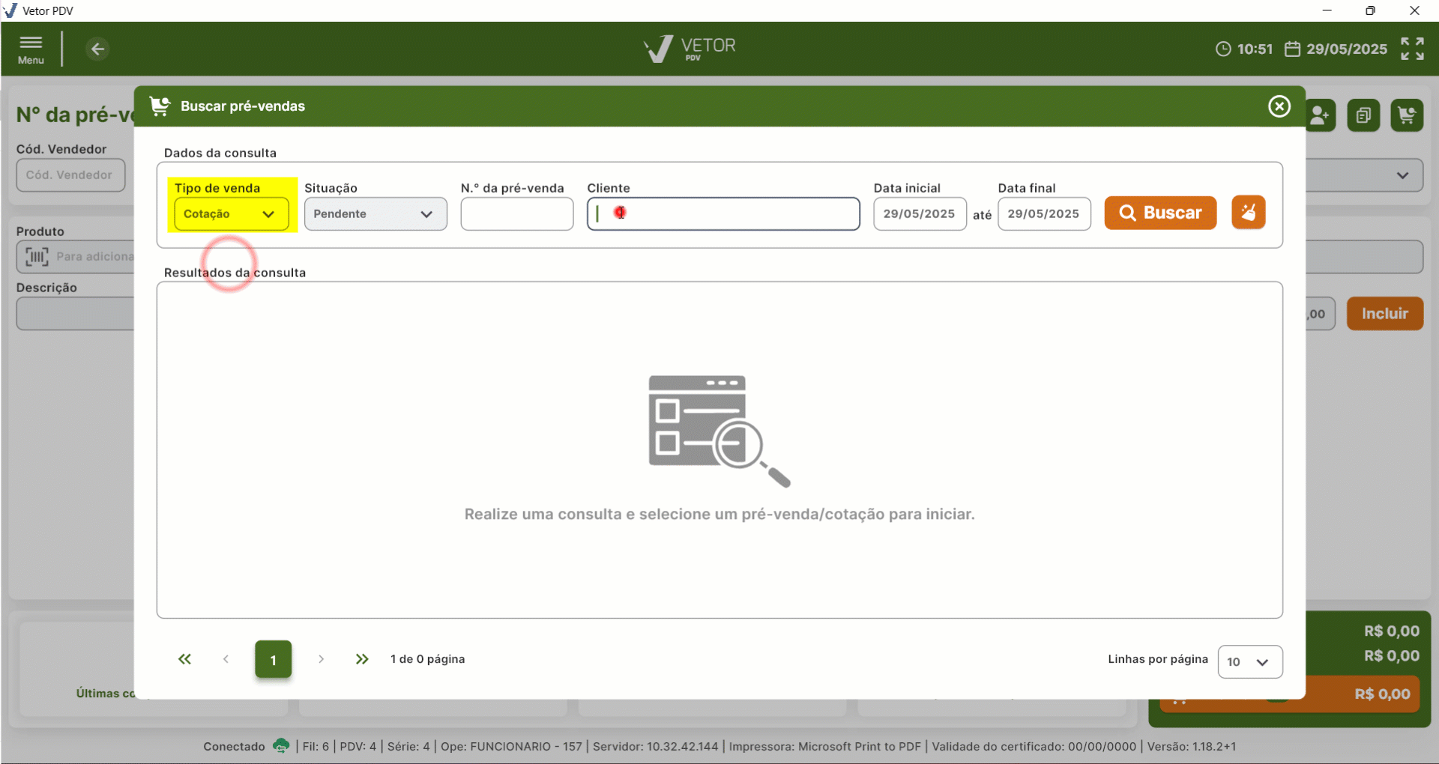Click the Descrição field
The height and width of the screenshot is (764, 1439).
point(75,314)
